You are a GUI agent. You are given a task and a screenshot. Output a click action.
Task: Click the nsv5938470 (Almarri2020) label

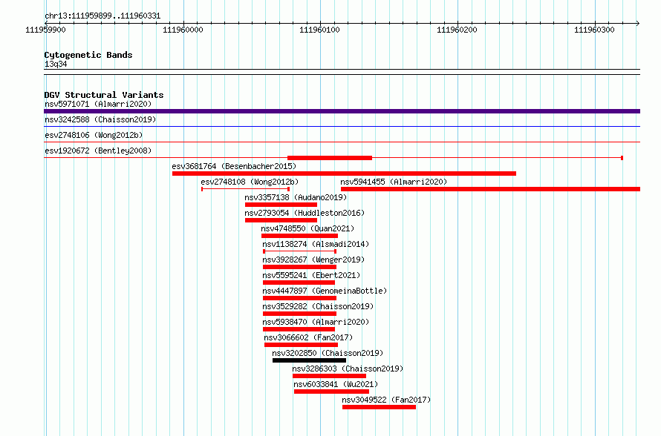coord(316,322)
